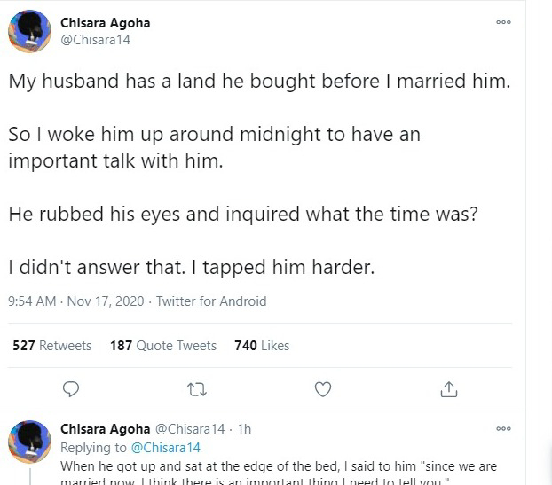This screenshot has width=552, height=485.
Task: Open the main tweet's more options menu
Action: 503,22
